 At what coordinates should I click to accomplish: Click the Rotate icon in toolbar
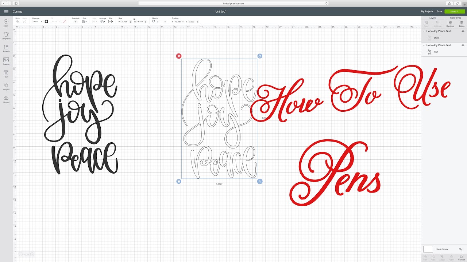point(154,21)
